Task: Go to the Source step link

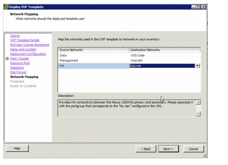Action: (15, 36)
